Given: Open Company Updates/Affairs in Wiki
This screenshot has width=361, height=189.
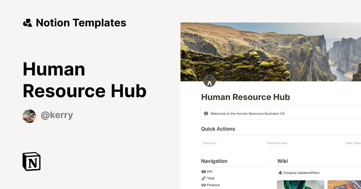Looking at the screenshot, I should (x=301, y=172).
